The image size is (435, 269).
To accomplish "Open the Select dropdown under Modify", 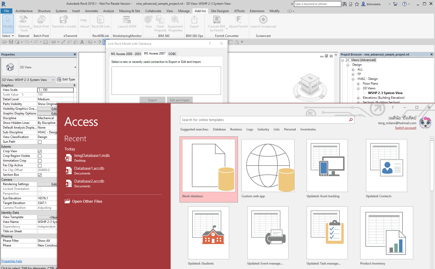I will (8, 36).
